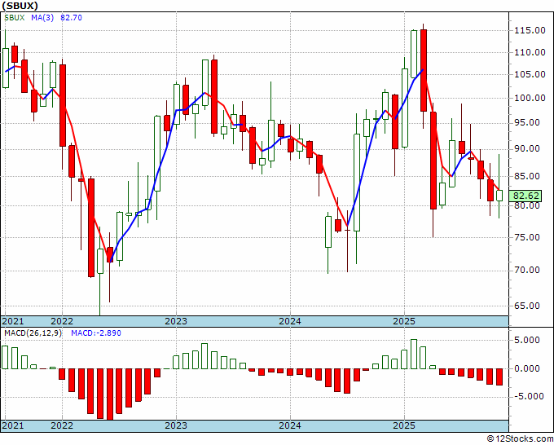The width and height of the screenshot is (554, 445).
Task: Click the 65.00 price axis label
Action: tap(528, 306)
